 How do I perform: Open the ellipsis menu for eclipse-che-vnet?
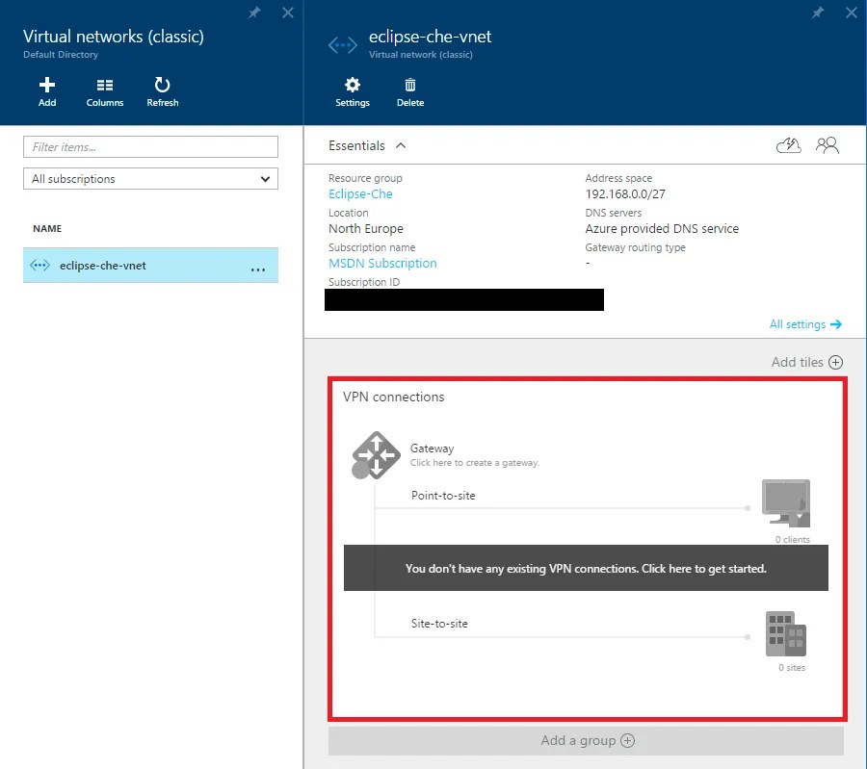click(x=257, y=269)
